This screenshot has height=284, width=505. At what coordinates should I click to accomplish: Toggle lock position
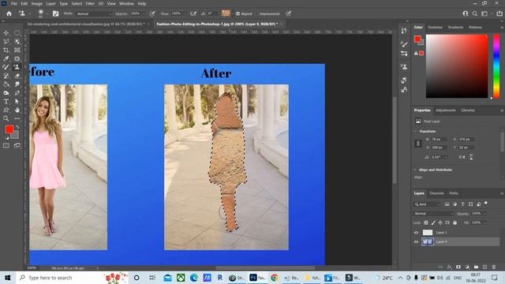tap(440, 222)
